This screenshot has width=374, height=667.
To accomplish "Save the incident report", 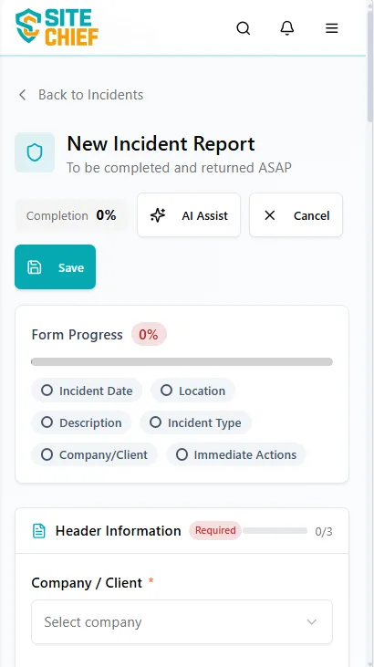I will pos(56,267).
